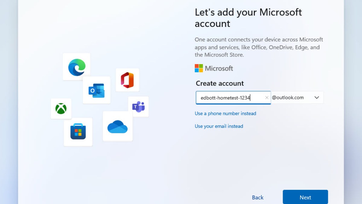Screen dimensions: 362x204
Task: Click the edbott-hometest-1234 email input field
Action: click(x=233, y=98)
